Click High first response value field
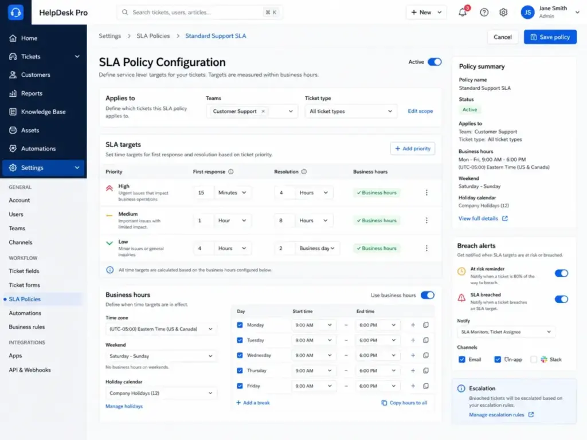The height and width of the screenshot is (440, 587). (204, 192)
